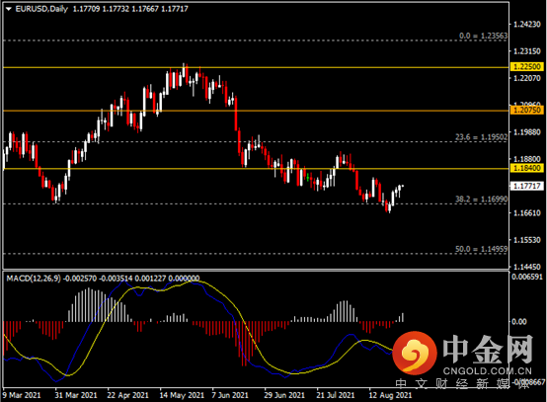The height and width of the screenshot is (402, 547).
Task: Select the 1.22500 price level label
Action: pyautogui.click(x=527, y=66)
